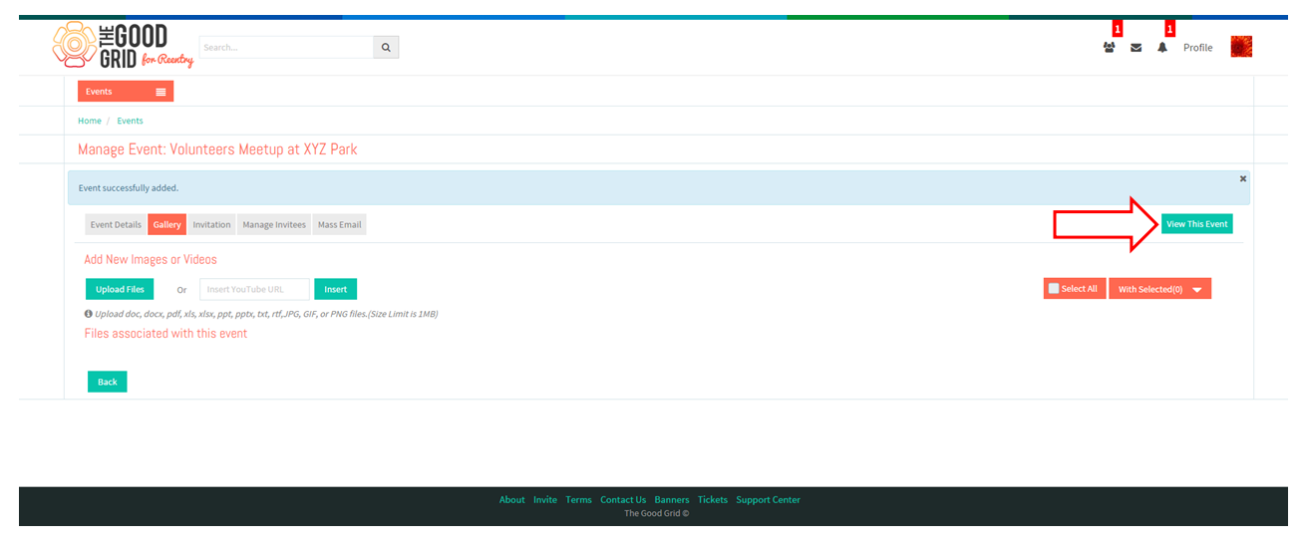
Task: Open the Profile link
Action: 1197,48
